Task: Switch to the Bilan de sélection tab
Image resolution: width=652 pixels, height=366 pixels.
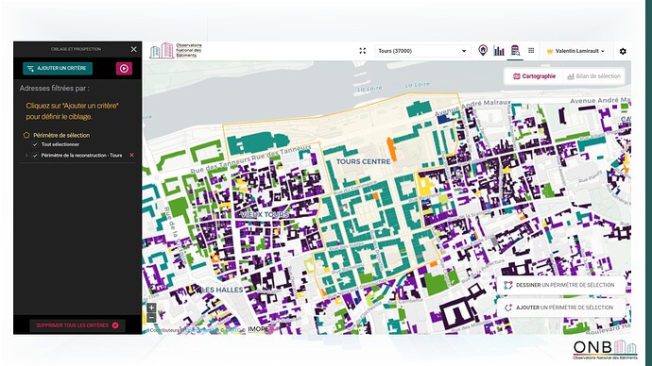Action: pos(593,76)
